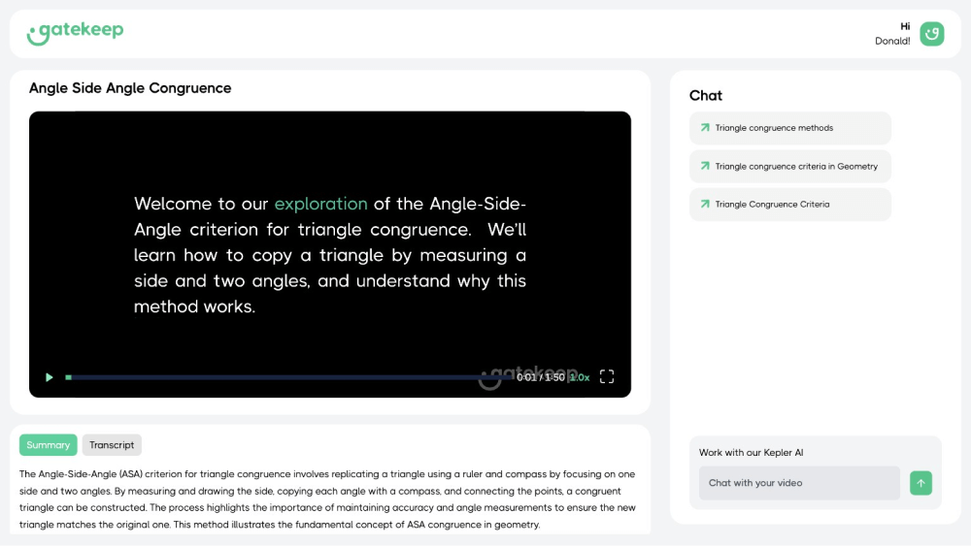Click arrow icon beside Triangle congruence methods
This screenshot has height=546, width=971.
[x=705, y=128]
